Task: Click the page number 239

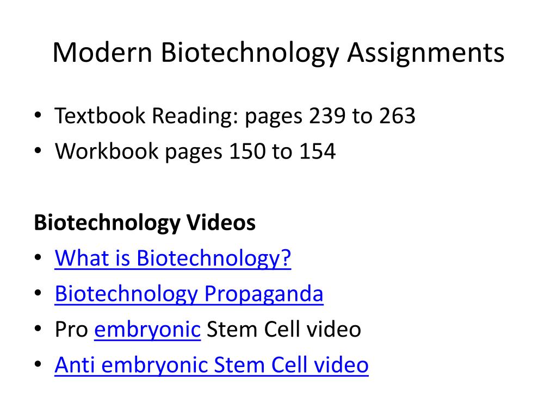Action: click(x=327, y=116)
